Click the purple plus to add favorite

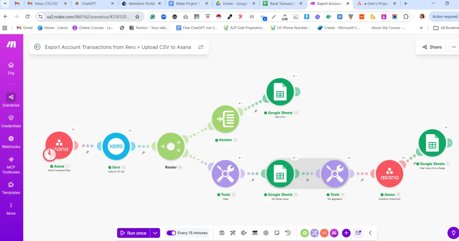346,233
